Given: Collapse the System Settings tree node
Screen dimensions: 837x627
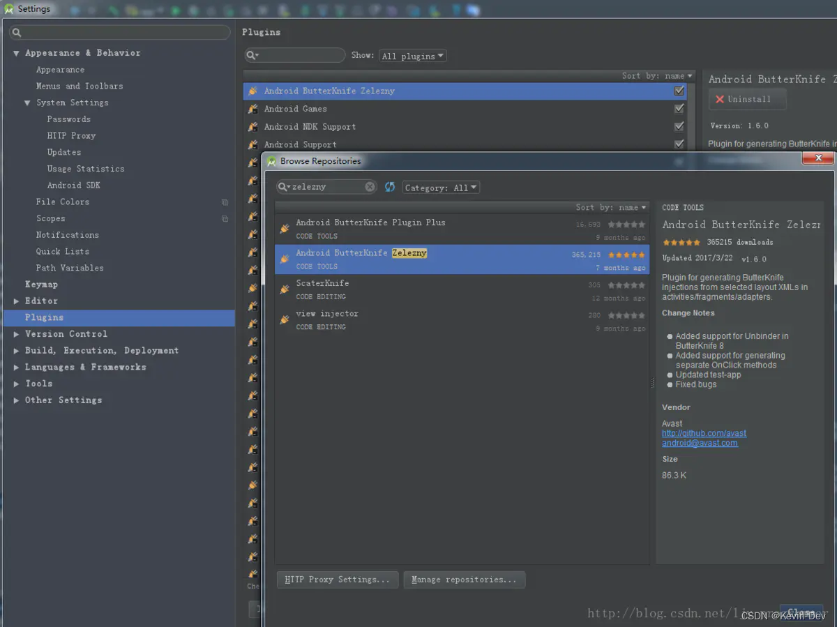Looking at the screenshot, I should [x=27, y=103].
